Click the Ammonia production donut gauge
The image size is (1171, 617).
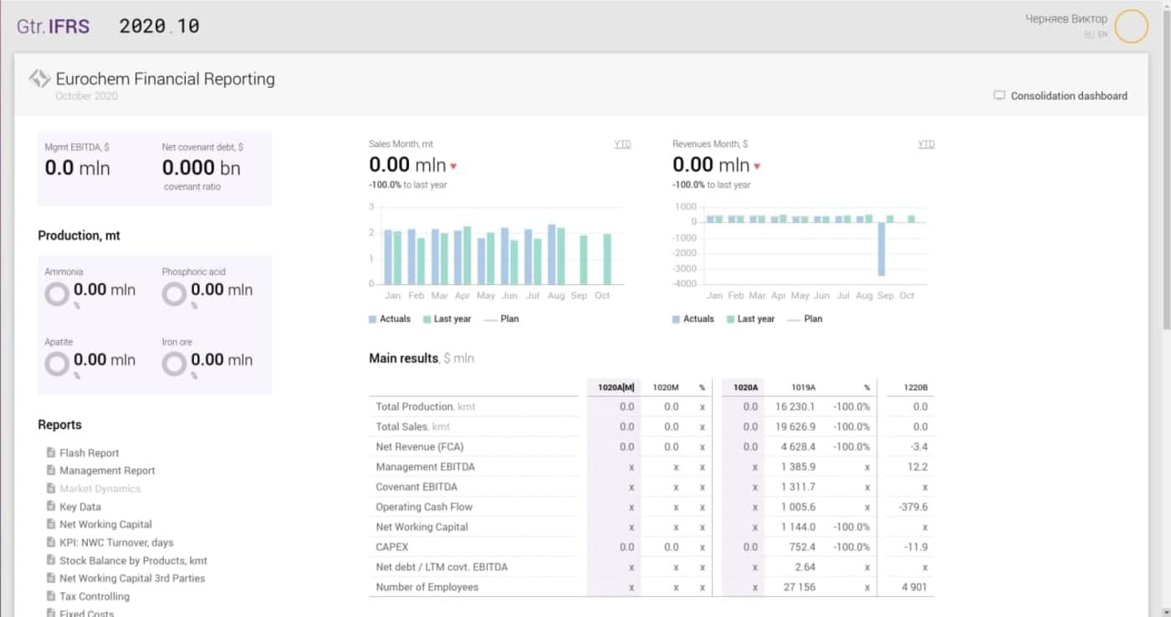[57, 293]
